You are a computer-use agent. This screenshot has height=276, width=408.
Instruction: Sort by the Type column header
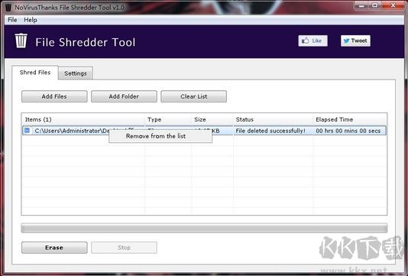click(168, 119)
